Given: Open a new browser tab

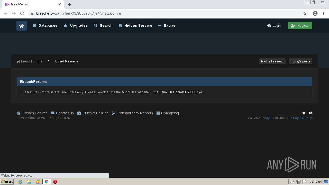Looking at the screenshot, I should [x=69, y=4].
